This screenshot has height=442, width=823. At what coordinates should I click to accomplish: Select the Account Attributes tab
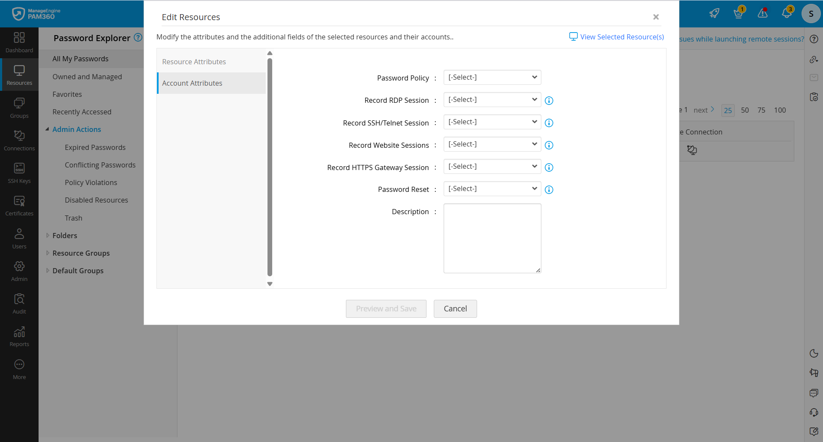192,83
